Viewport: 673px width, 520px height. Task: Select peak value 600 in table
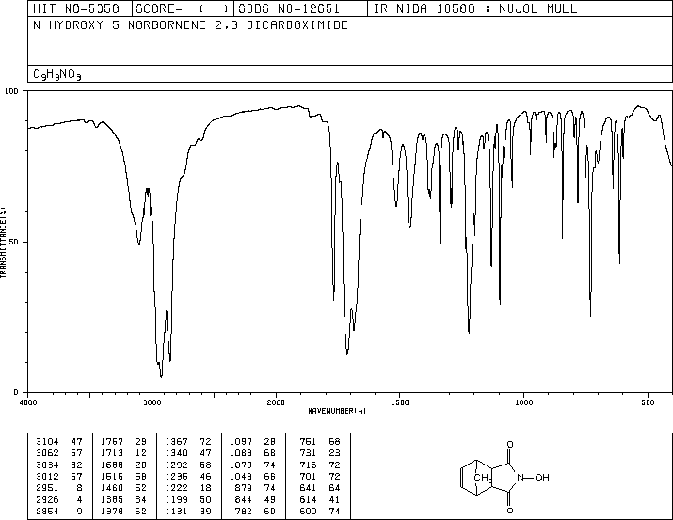tap(308, 511)
